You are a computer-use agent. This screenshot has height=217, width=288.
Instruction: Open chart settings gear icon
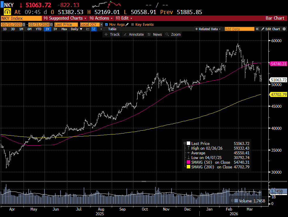pyautogui.click(x=284, y=29)
